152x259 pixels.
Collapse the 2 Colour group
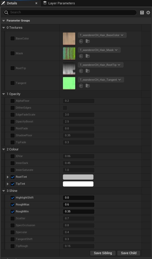4,150
